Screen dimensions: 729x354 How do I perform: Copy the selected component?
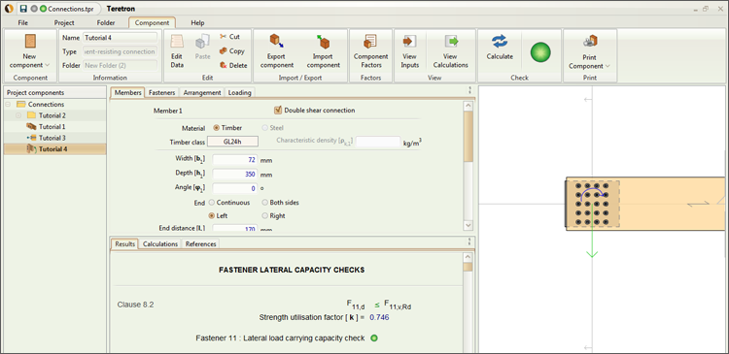click(x=231, y=51)
